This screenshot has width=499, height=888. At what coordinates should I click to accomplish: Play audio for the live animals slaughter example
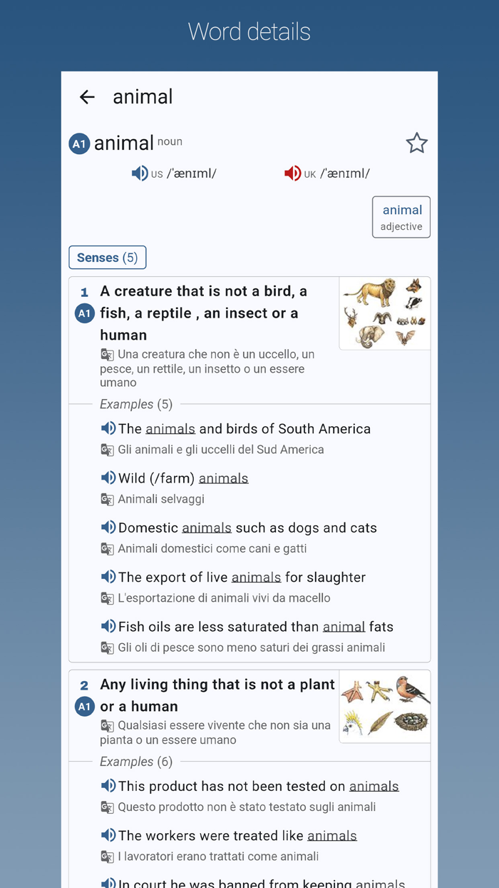coord(108,576)
